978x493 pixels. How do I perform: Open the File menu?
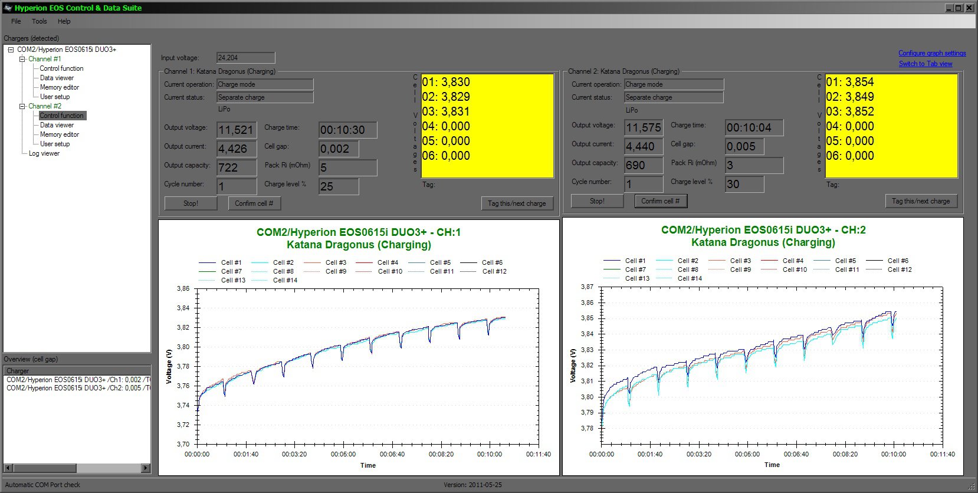(x=16, y=21)
